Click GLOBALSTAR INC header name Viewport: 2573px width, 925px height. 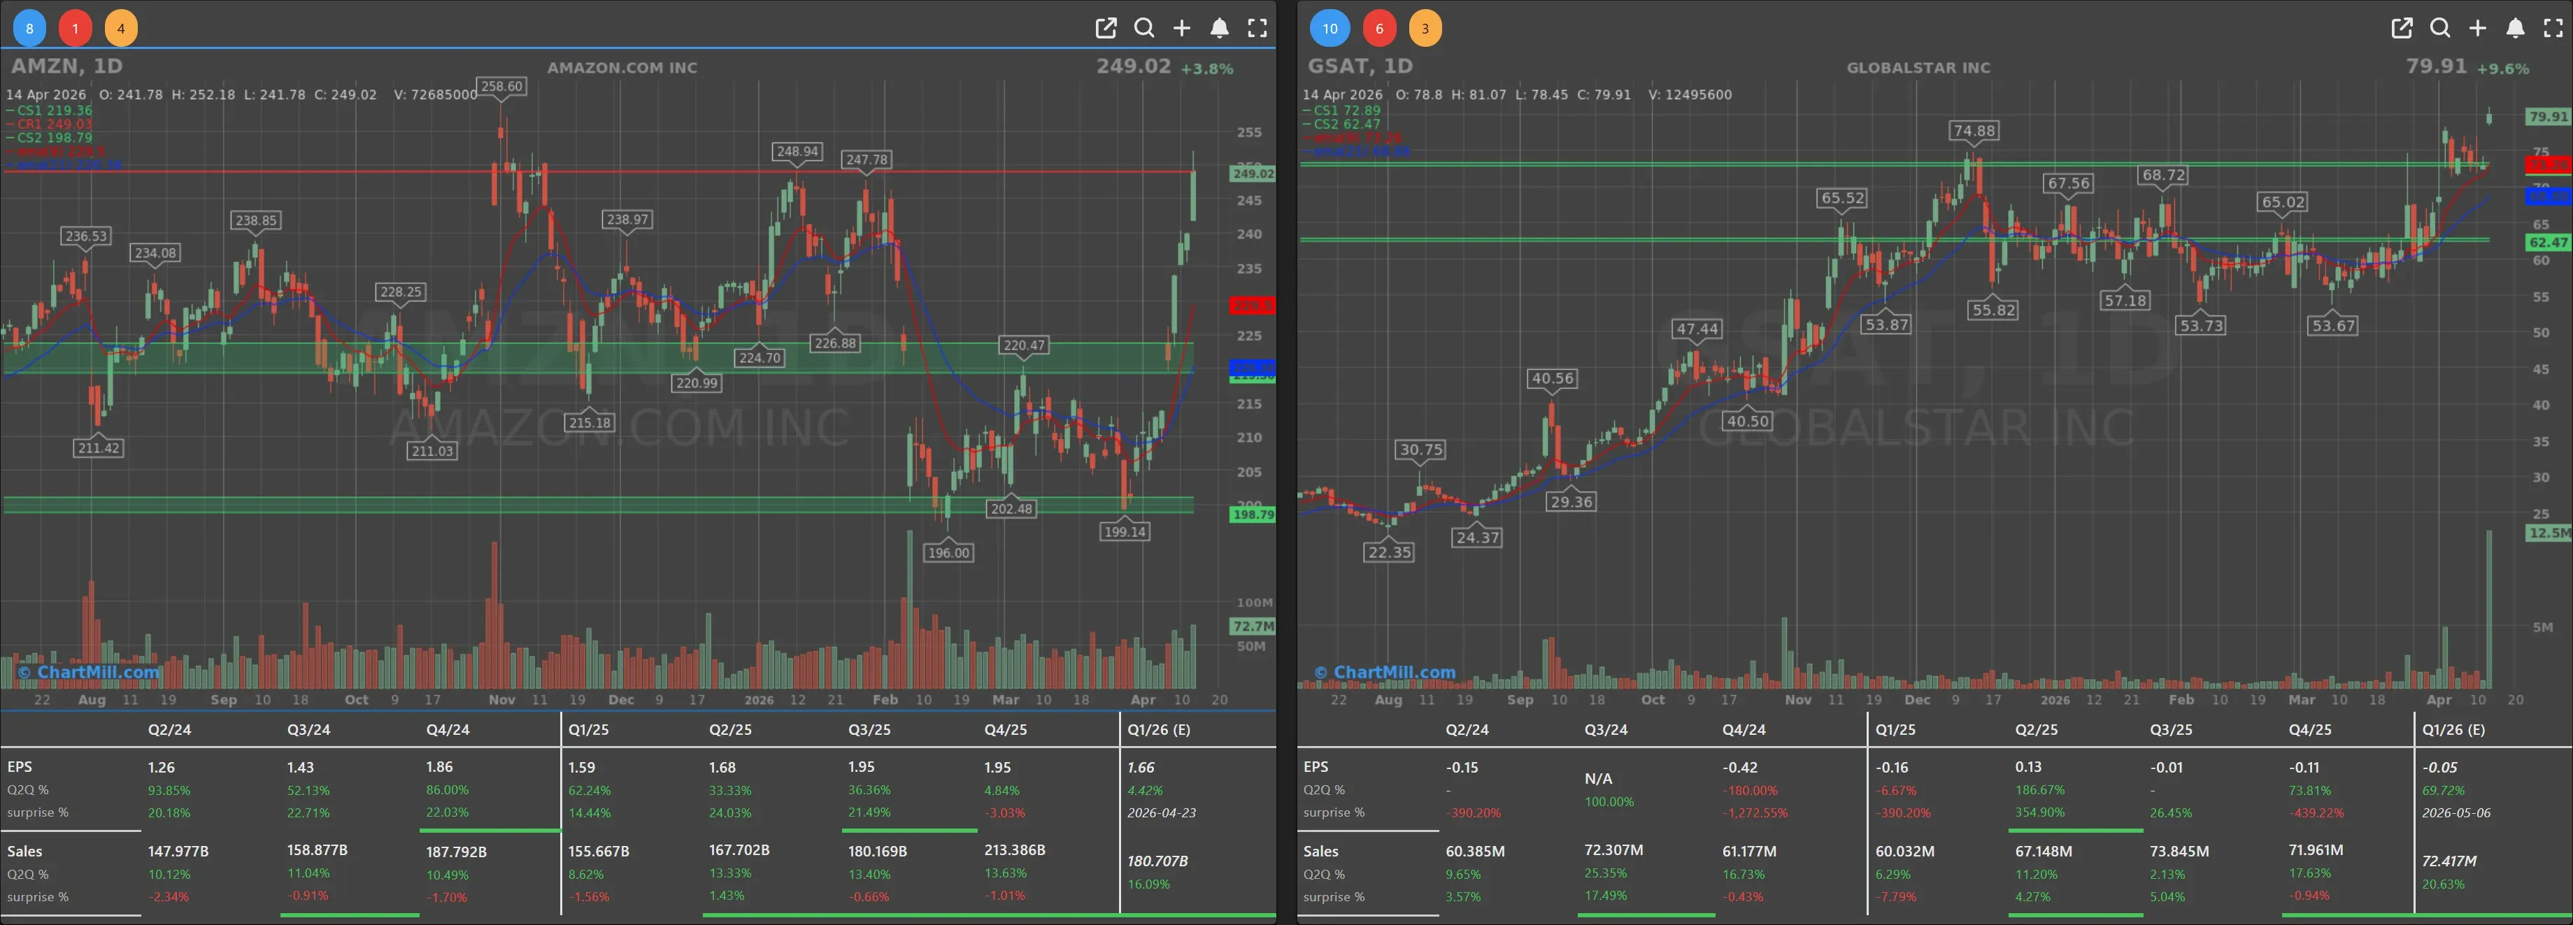tap(1918, 68)
